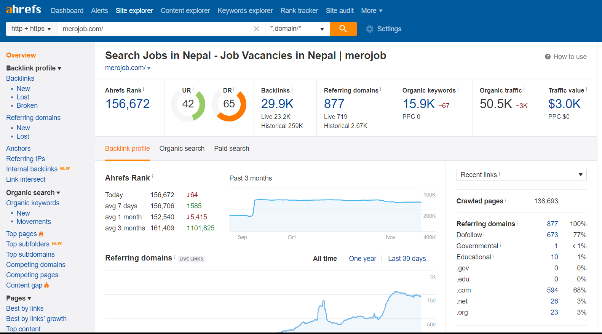Click the info icon beside Governmental

pos(500,245)
